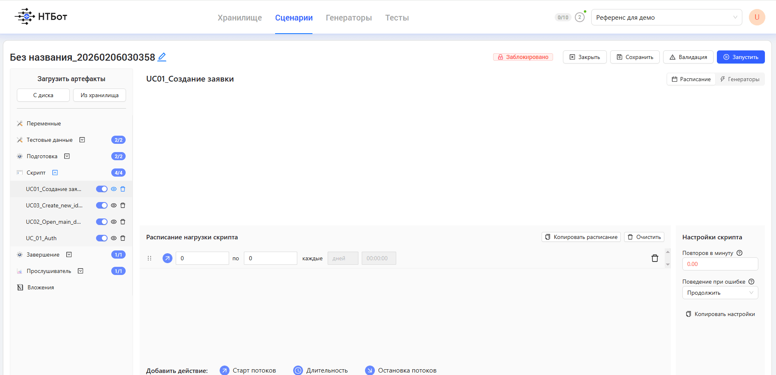
Task: Click the notification counter circle showing 2
Action: (579, 17)
